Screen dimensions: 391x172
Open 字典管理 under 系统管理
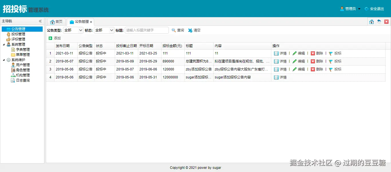[21, 49]
